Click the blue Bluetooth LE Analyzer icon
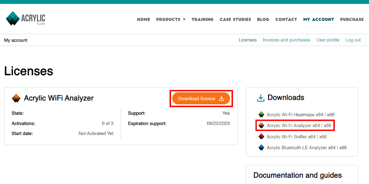 261,148
